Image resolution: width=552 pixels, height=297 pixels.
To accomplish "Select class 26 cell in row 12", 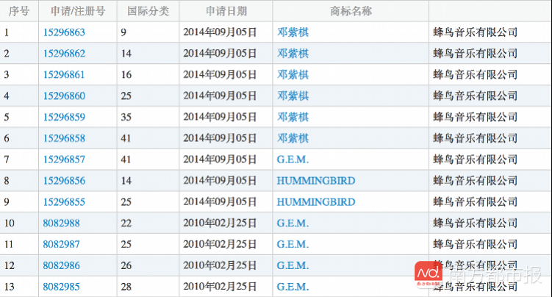I will click(x=148, y=265).
